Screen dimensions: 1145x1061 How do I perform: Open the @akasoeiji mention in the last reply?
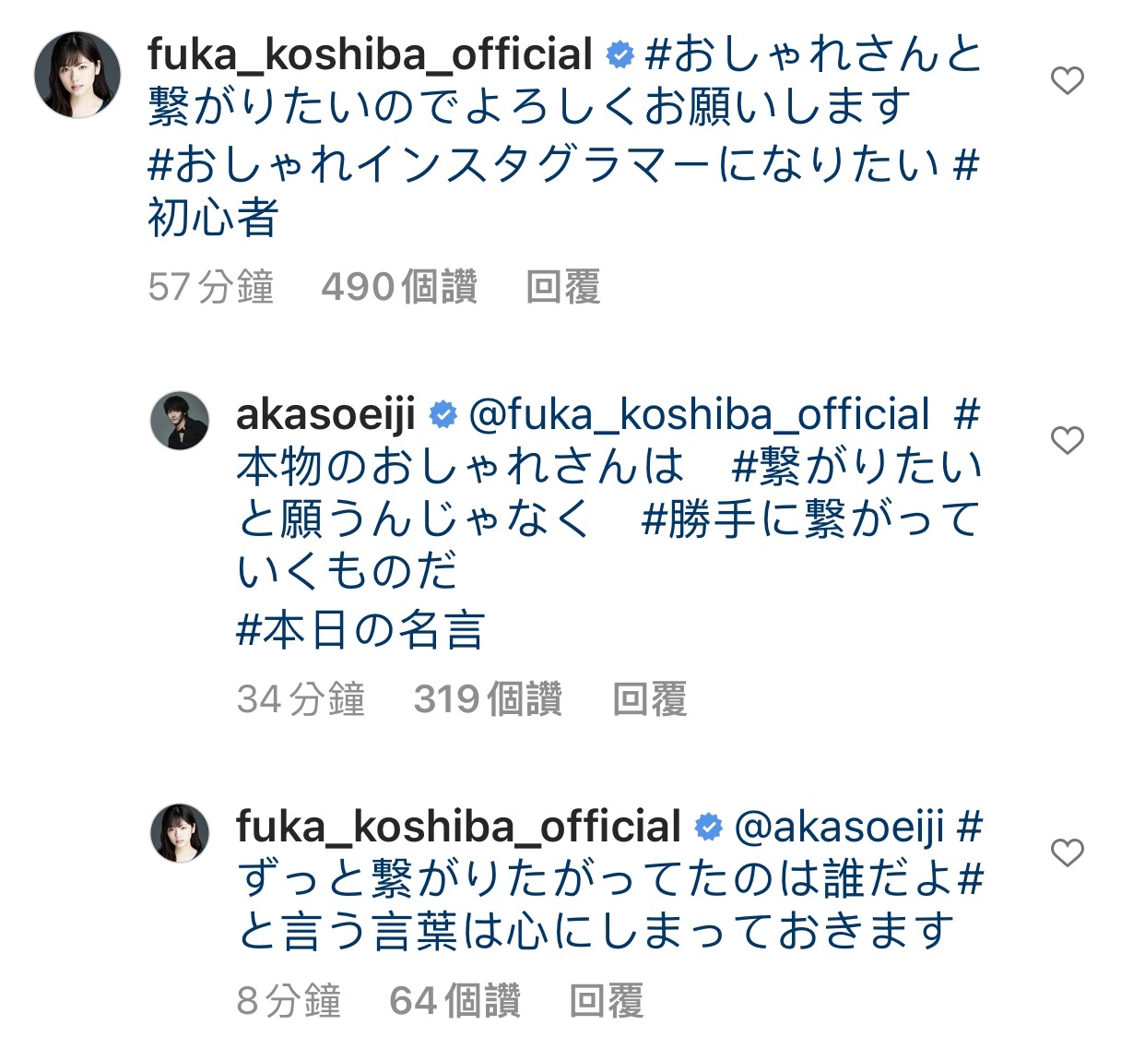click(x=839, y=827)
